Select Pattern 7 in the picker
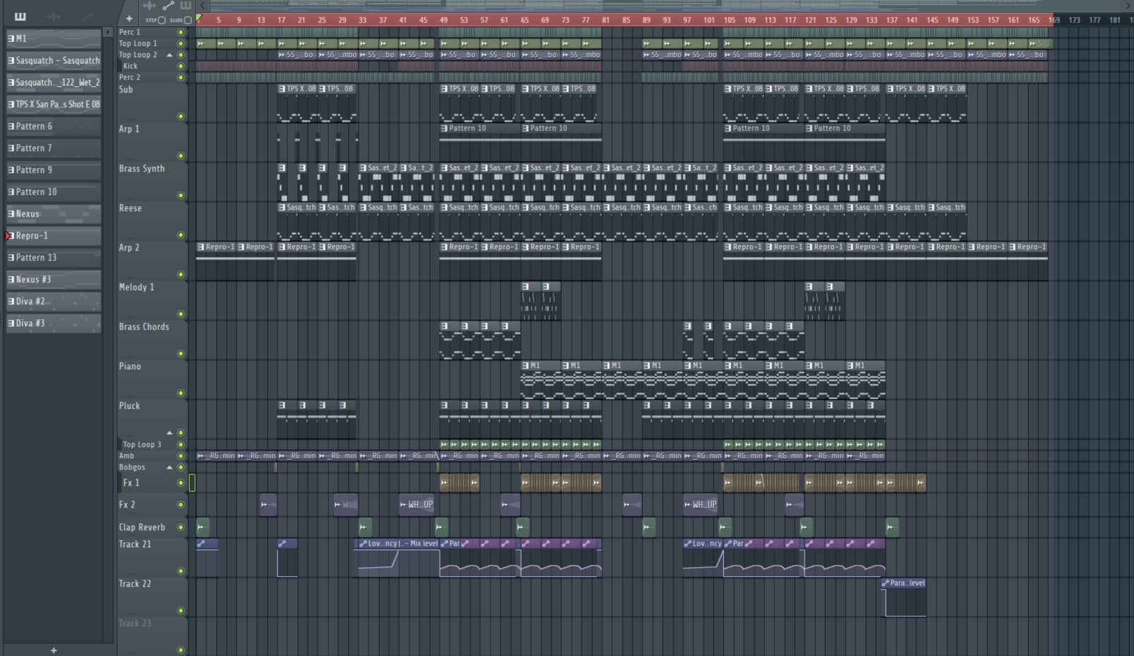The height and width of the screenshot is (656, 1134). [54, 148]
